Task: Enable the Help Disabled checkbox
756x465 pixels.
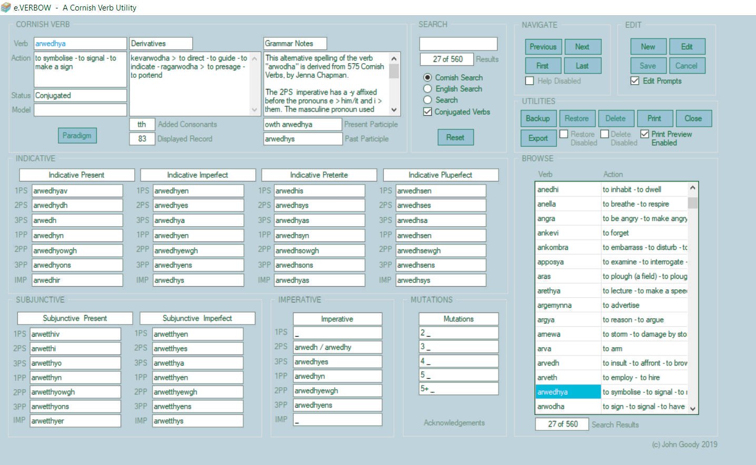Action: 530,80
